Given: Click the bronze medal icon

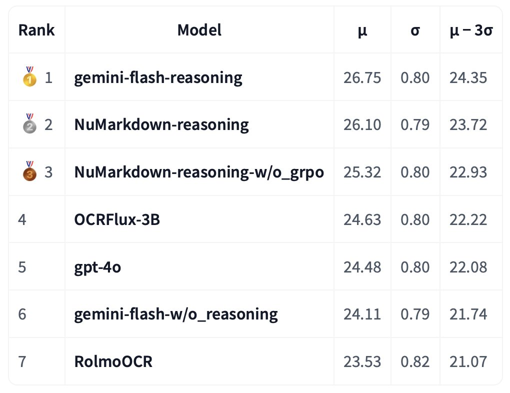Looking at the screenshot, I should [x=29, y=171].
